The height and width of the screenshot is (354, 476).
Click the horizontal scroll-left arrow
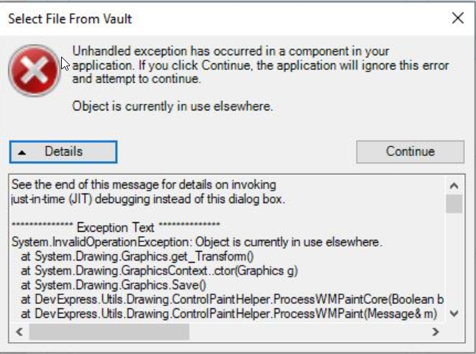coord(19,332)
